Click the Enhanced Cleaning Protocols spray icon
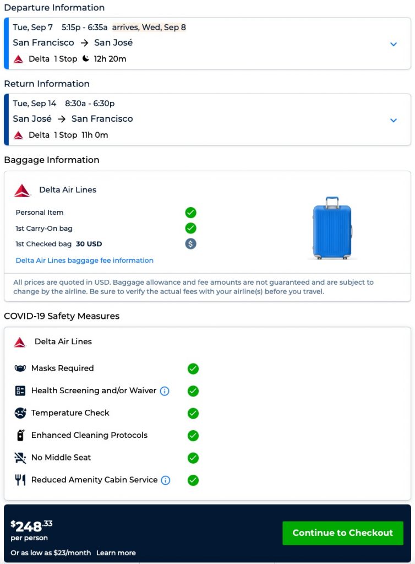415x564 pixels. pyautogui.click(x=20, y=435)
